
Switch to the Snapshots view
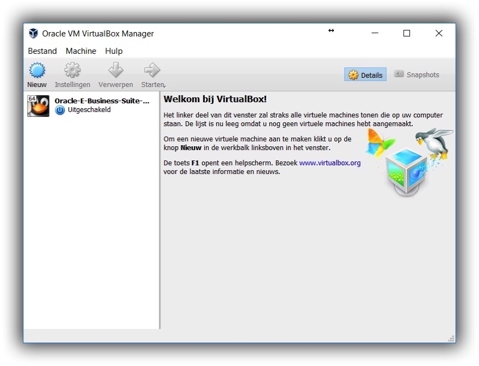coord(417,75)
